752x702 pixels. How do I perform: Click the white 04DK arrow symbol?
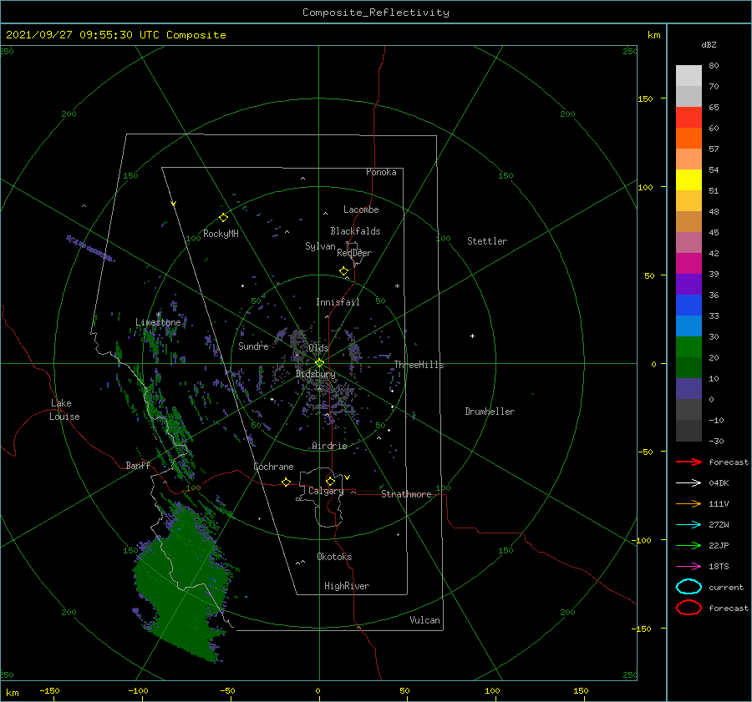coord(688,482)
